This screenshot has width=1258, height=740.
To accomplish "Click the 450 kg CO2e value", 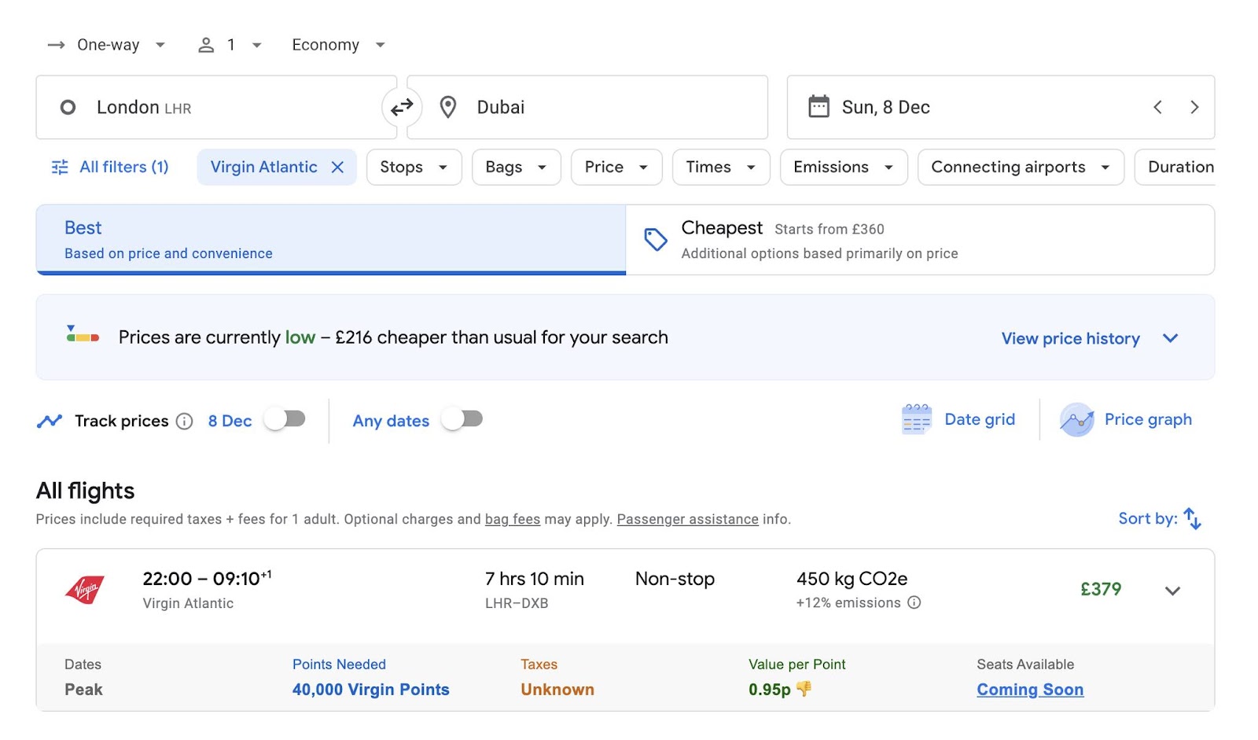I will (852, 579).
